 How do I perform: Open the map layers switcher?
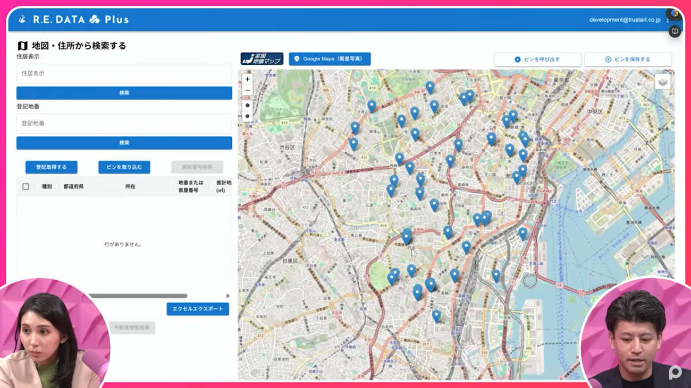click(662, 82)
